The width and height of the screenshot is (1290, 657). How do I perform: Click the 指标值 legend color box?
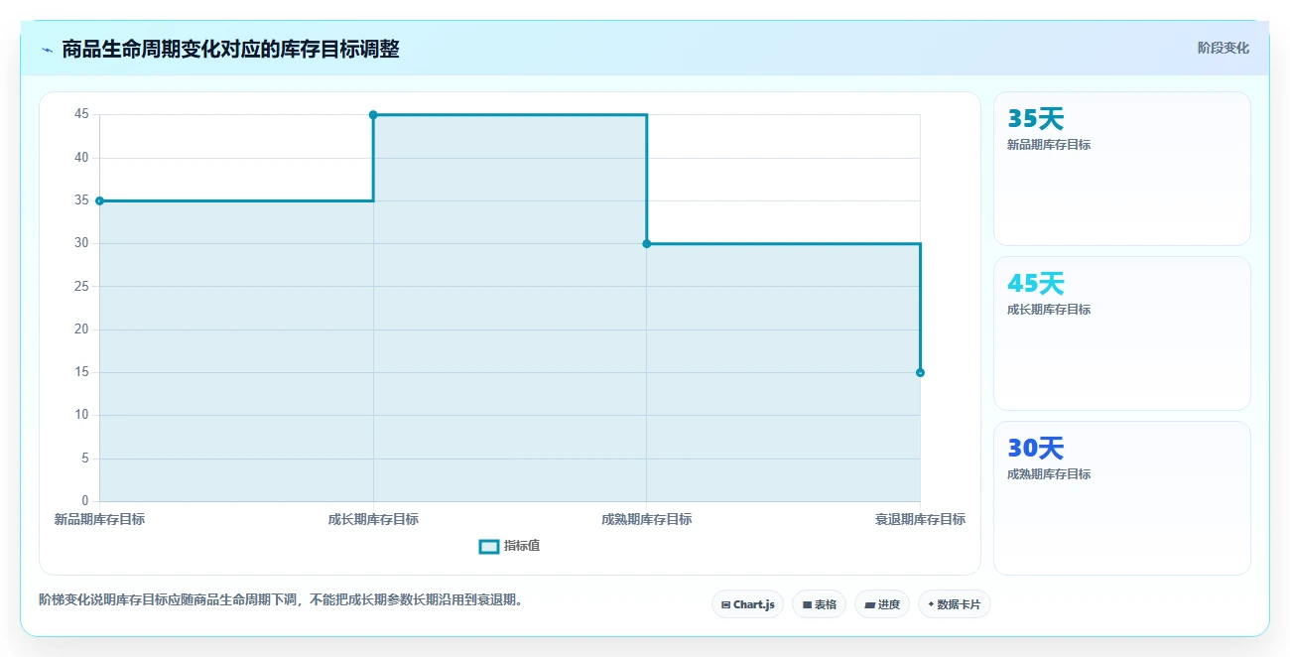[x=488, y=547]
